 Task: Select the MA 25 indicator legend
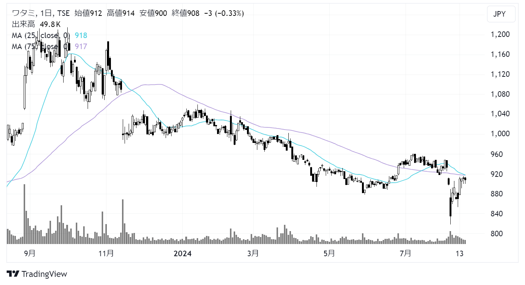(41, 35)
